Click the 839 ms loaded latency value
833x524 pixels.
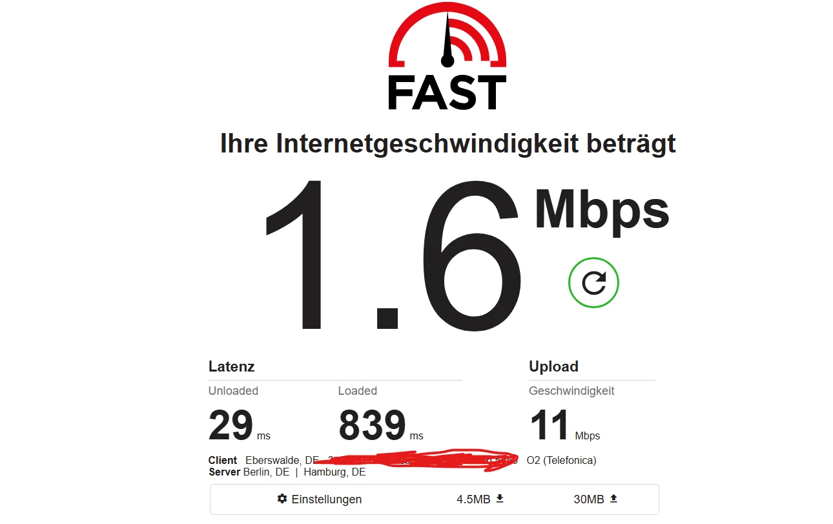tap(381, 426)
